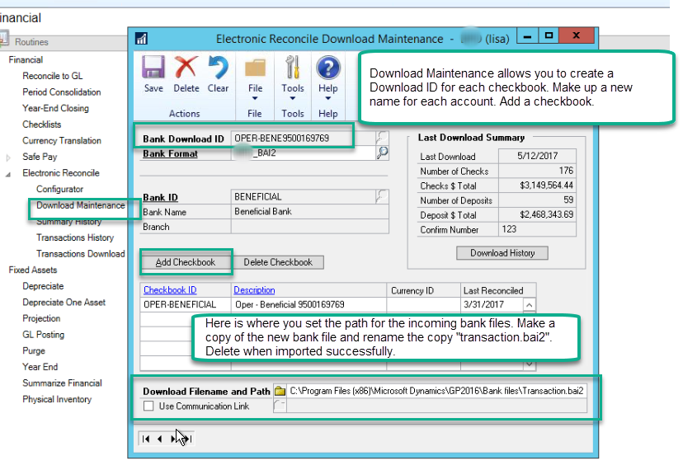The image size is (683, 470).
Task: Open Year End under Fixed Assets
Action: (40, 366)
